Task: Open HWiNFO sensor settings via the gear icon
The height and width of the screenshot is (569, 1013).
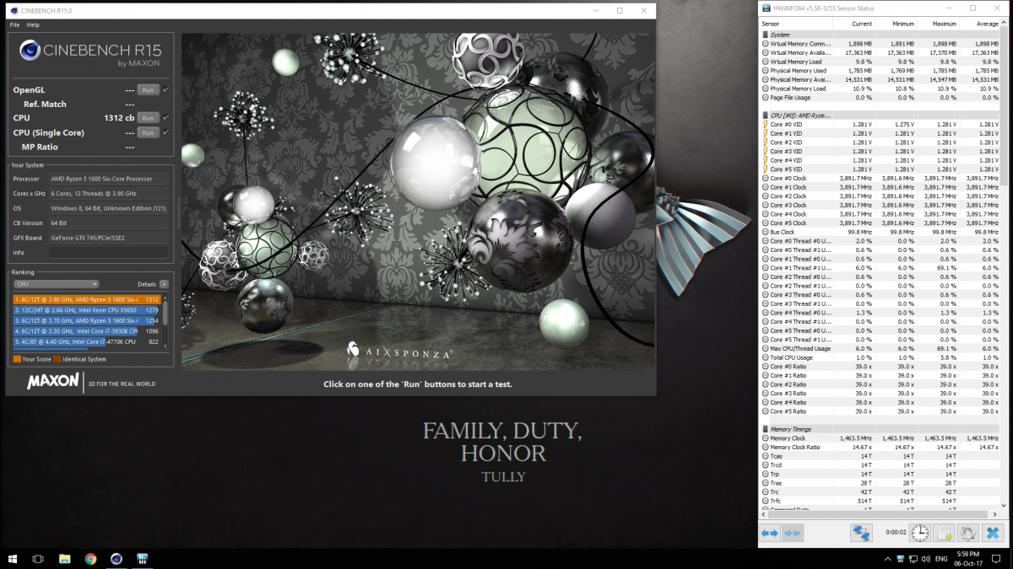Action: pyautogui.click(x=968, y=533)
